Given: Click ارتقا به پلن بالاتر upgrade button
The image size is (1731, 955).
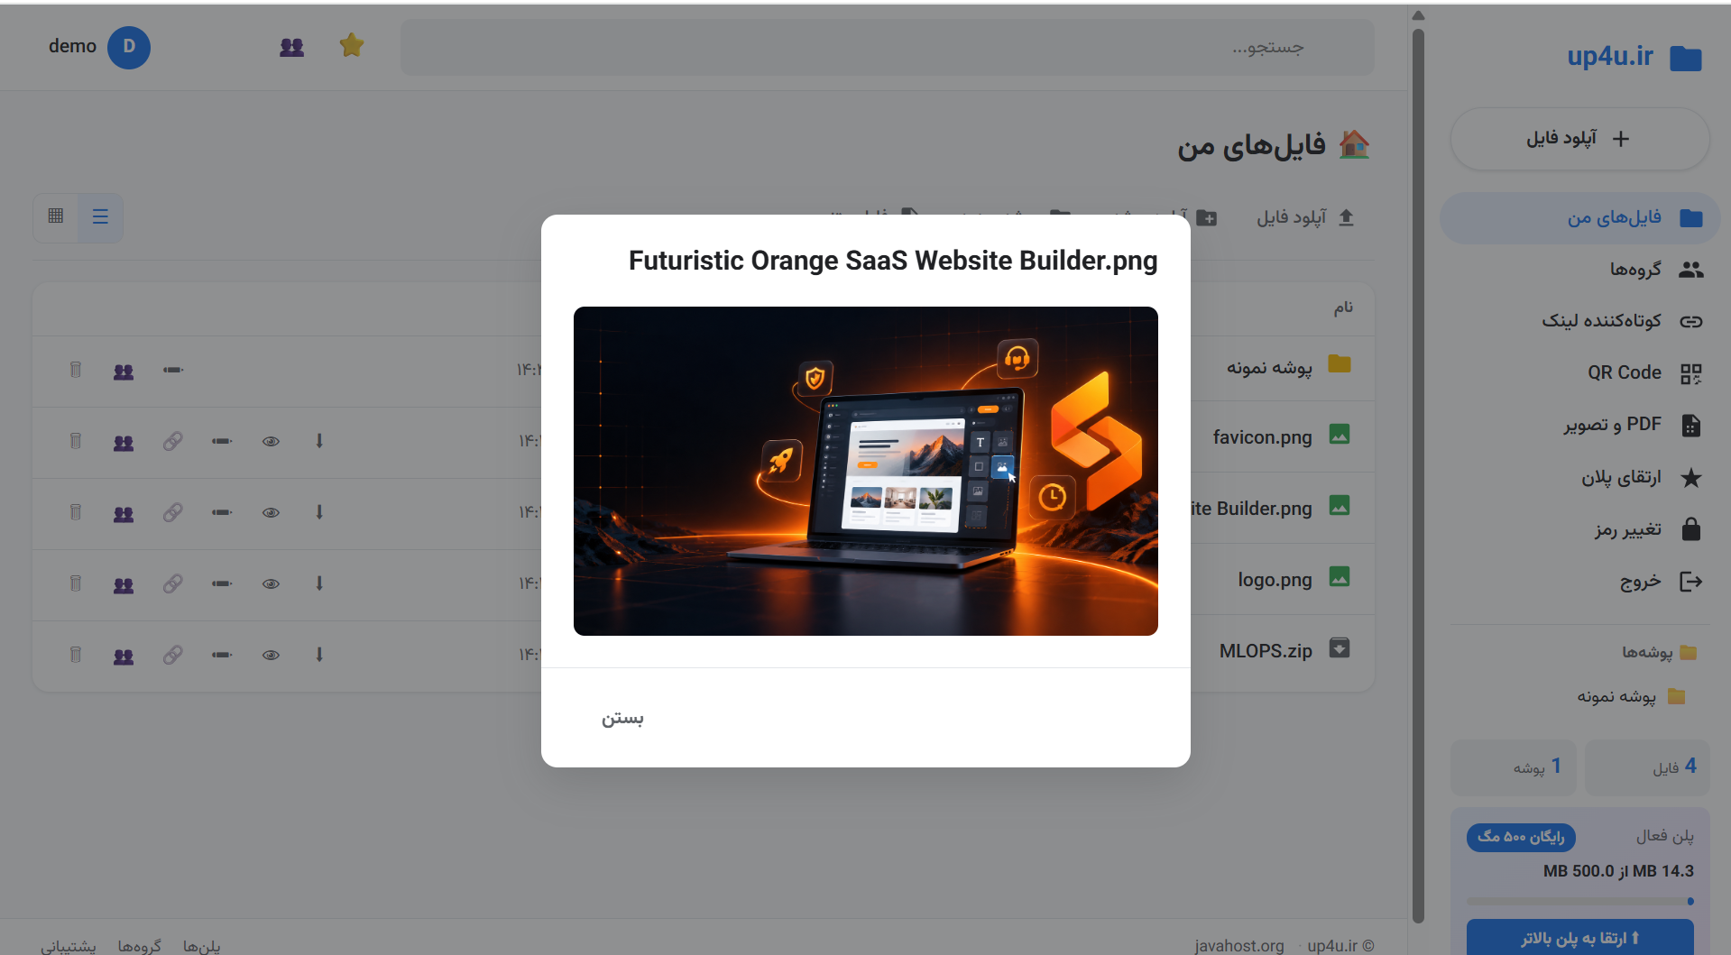Looking at the screenshot, I should tap(1579, 938).
